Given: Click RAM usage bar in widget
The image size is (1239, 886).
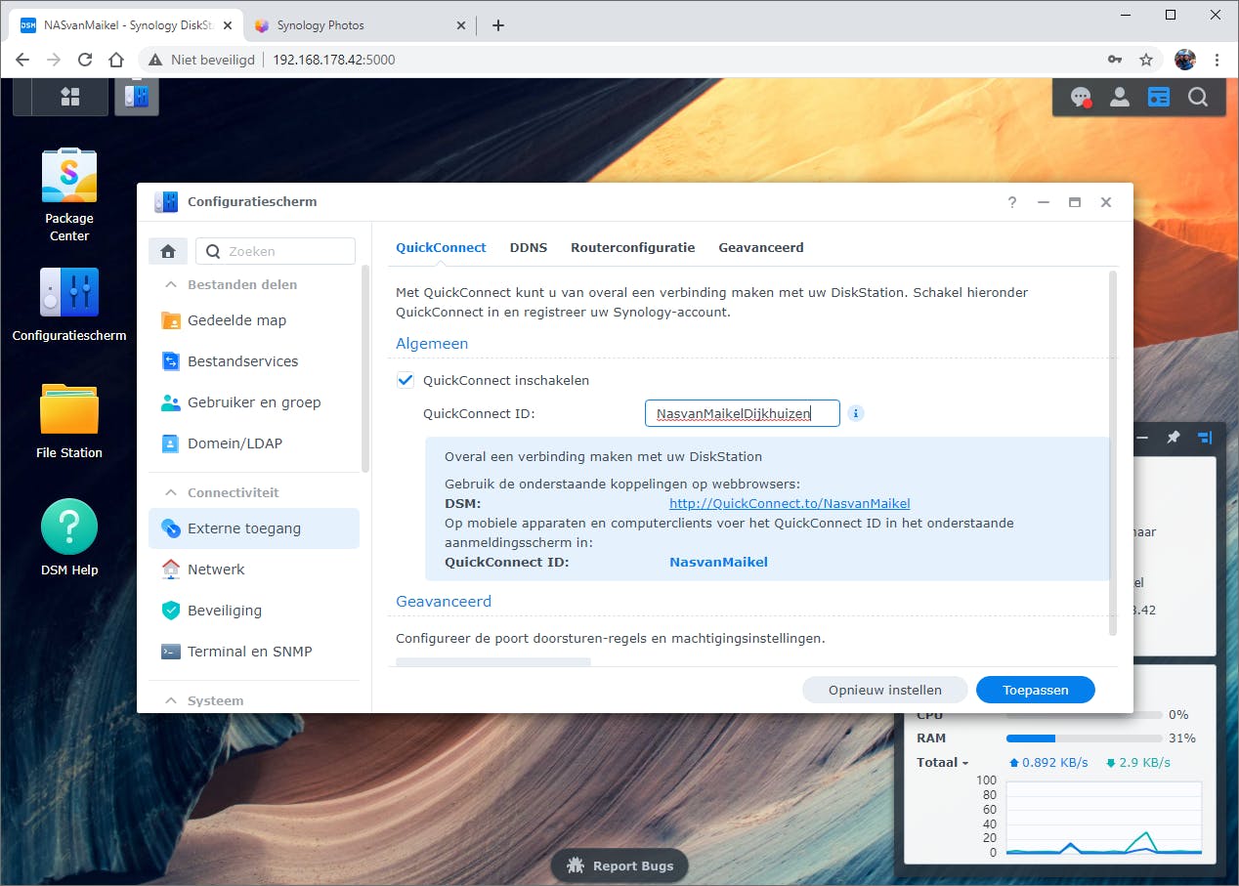Looking at the screenshot, I should click(1085, 738).
